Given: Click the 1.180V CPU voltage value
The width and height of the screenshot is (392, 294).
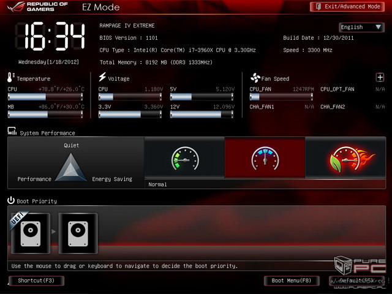Looking at the screenshot, I should coord(154,89).
